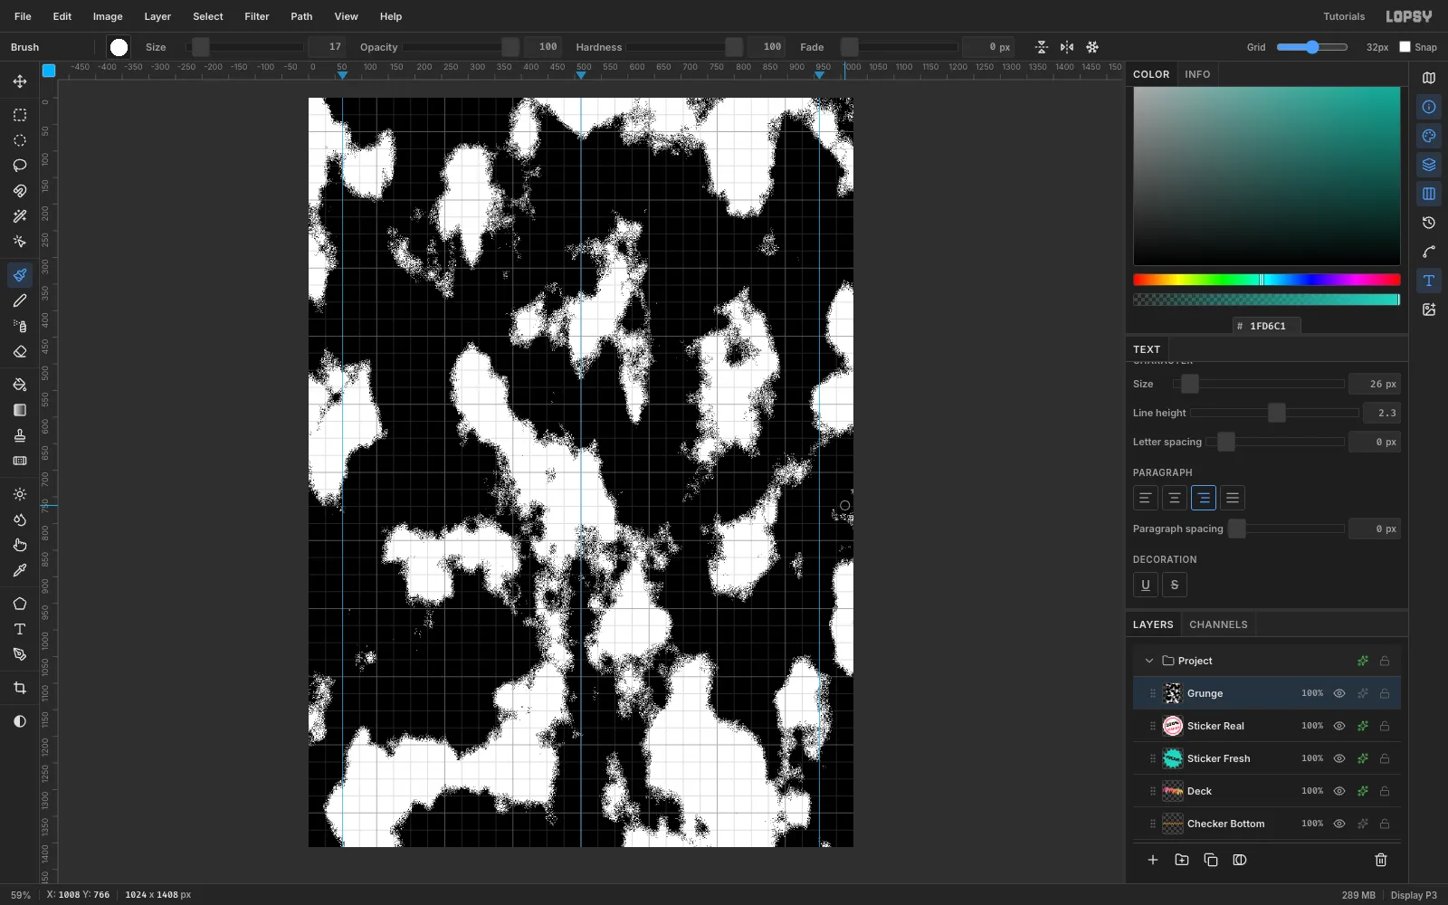
Task: Click the brush Size value field
Action: coord(327,47)
